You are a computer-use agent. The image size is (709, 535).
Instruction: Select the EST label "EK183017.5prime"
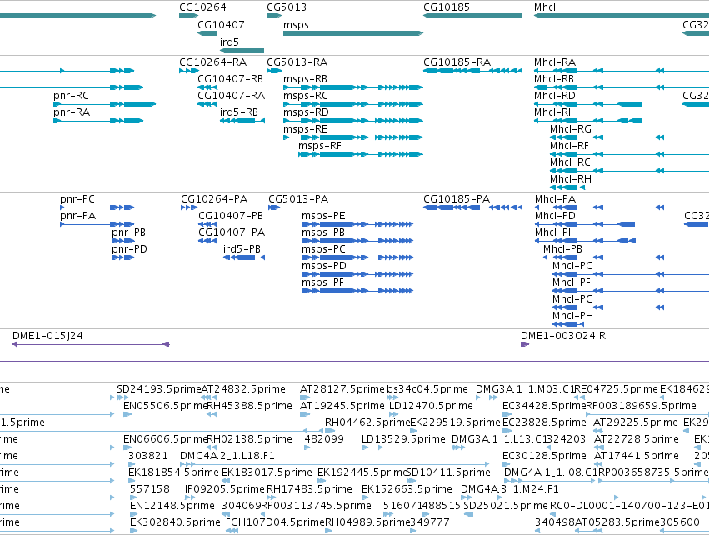point(267,472)
